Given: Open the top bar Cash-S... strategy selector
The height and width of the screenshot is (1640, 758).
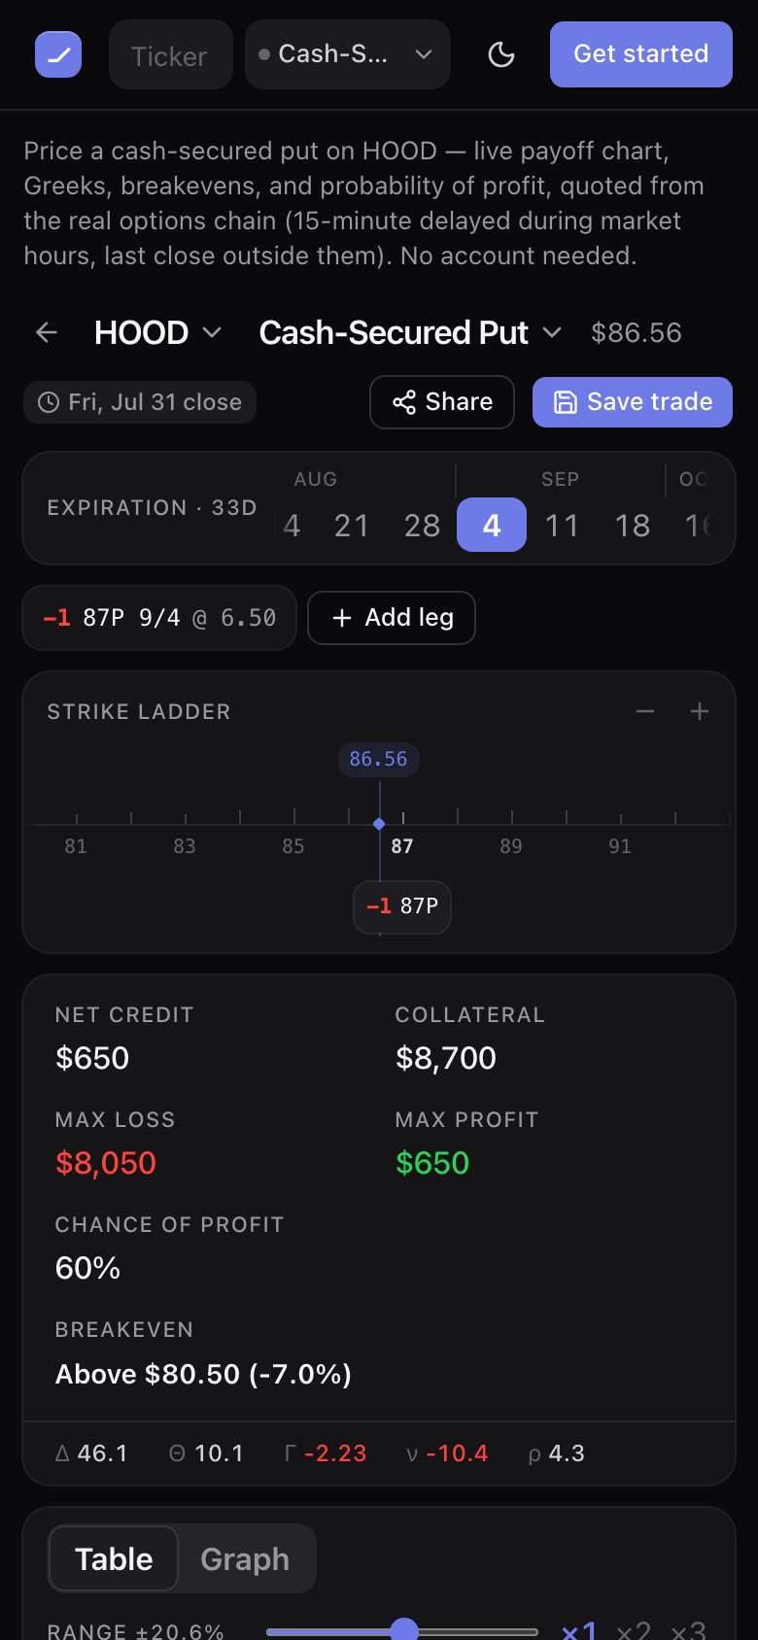Looking at the screenshot, I should pos(348,54).
